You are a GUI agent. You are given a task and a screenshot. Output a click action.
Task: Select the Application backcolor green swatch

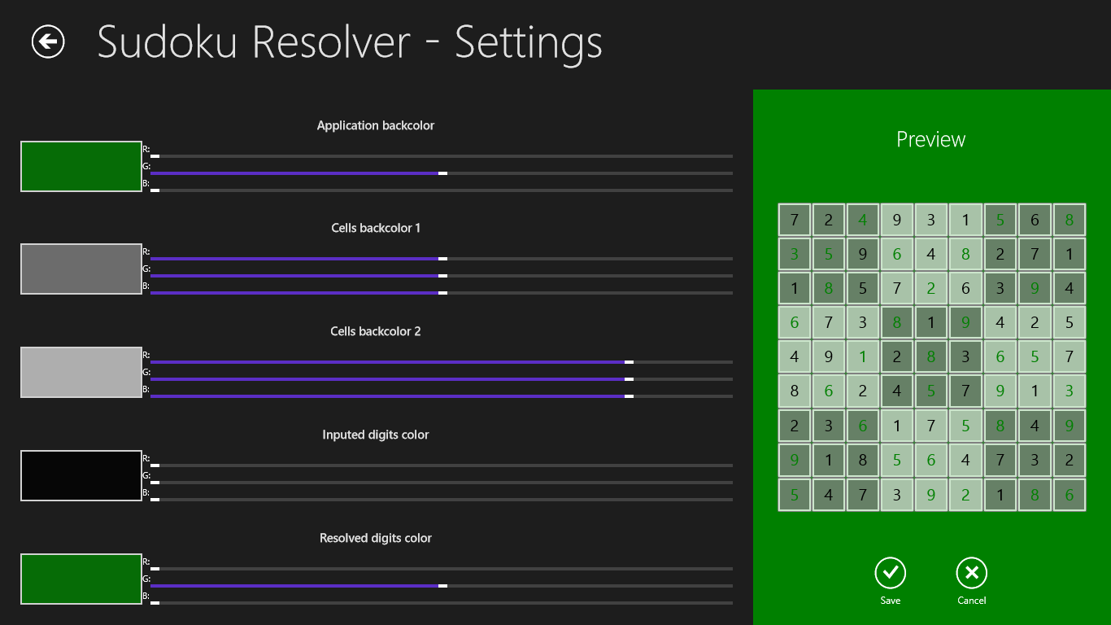coord(81,167)
